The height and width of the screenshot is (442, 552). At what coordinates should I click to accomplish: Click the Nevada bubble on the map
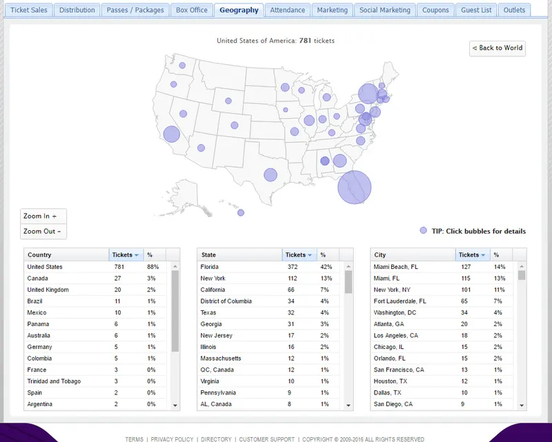tap(183, 114)
